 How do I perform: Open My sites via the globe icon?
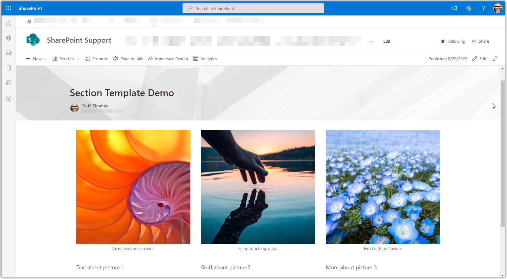pos(8,38)
